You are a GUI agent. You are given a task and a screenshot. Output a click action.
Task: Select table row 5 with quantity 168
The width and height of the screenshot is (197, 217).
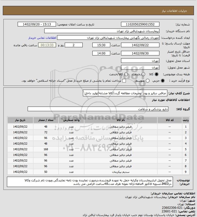98,149
